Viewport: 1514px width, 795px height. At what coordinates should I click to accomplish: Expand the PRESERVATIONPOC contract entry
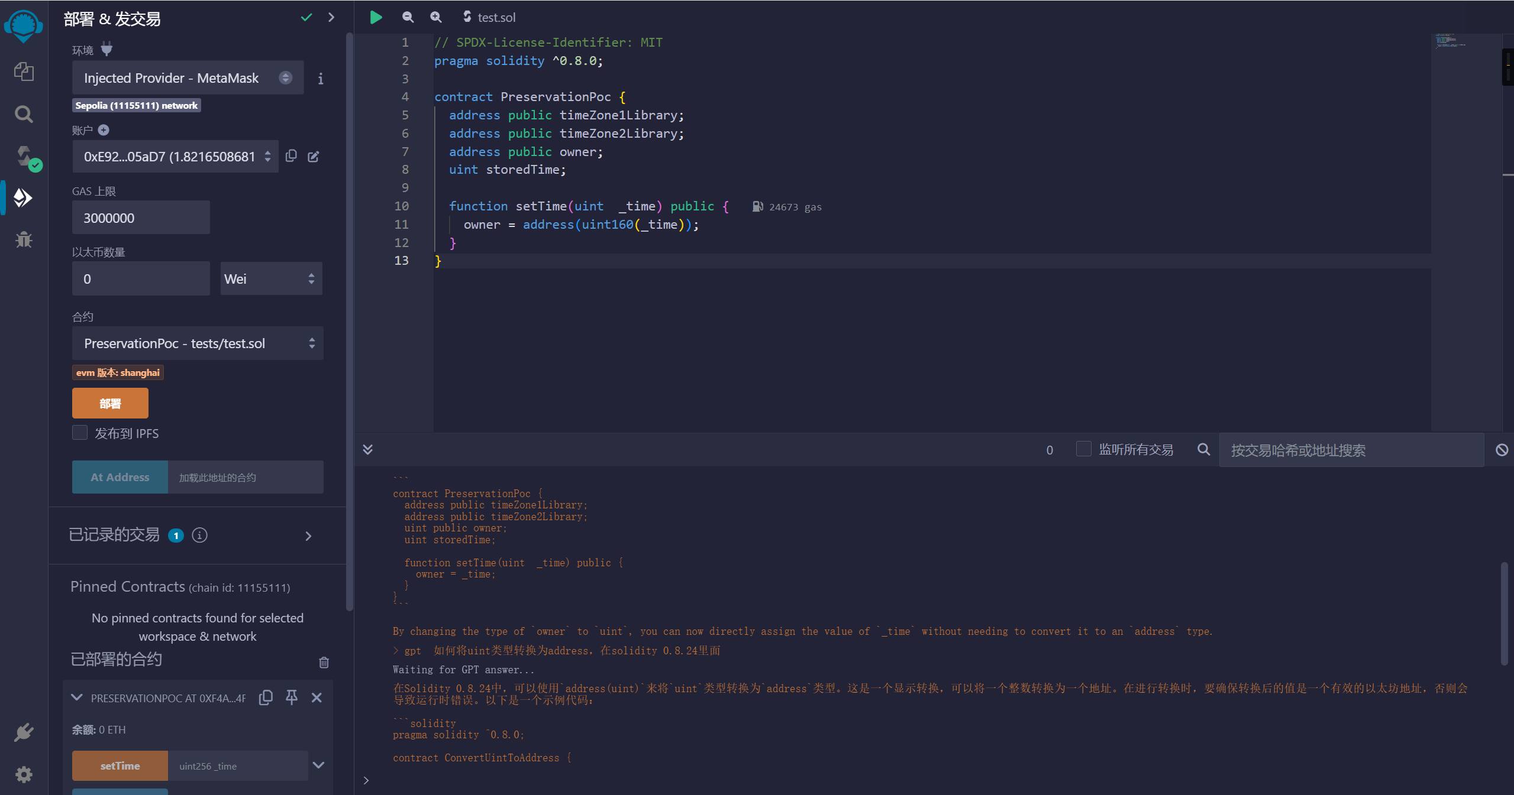pos(77,698)
